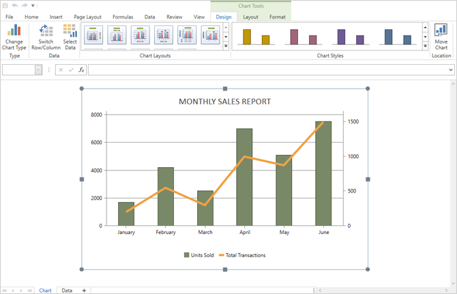This screenshot has height=294, width=457.
Task: Add a new sheet with plus icon
Action: point(84,291)
